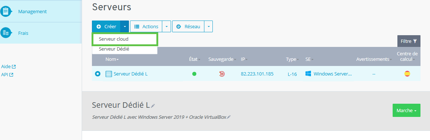Image resolution: width=430 pixels, height=140 pixels.
Task: Select the Serveur Dédié L radio button
Action: point(98,74)
